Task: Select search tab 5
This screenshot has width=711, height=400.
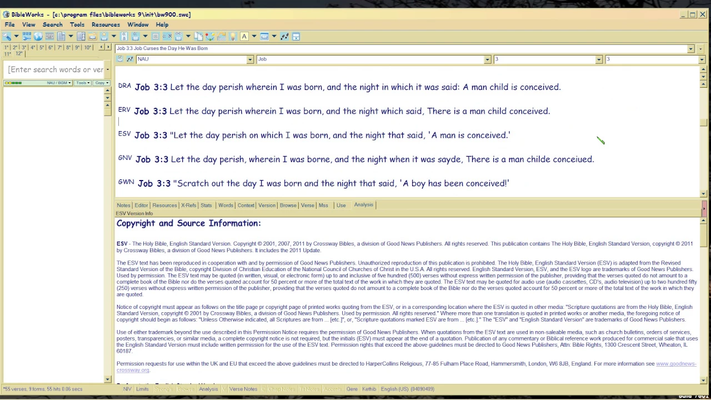Action: click(41, 48)
